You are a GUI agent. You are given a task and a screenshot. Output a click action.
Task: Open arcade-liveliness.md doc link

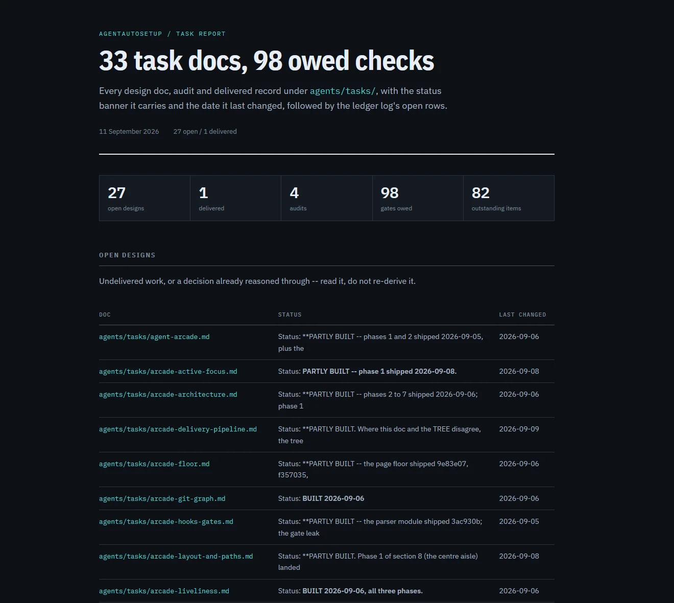tap(164, 591)
